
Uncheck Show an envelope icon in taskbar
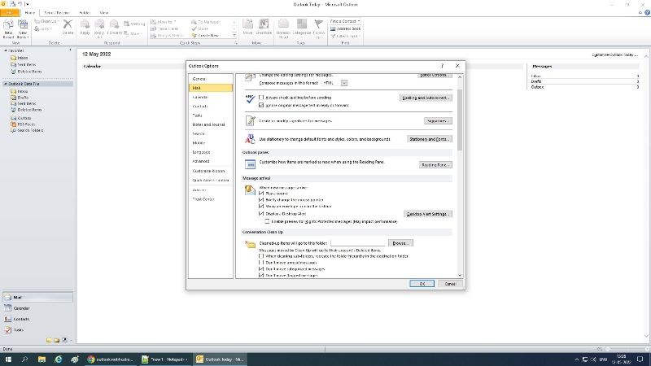[261, 207]
